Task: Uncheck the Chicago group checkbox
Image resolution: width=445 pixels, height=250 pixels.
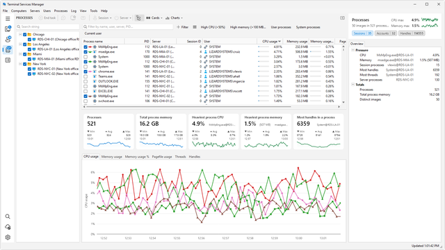Action: click(25, 35)
